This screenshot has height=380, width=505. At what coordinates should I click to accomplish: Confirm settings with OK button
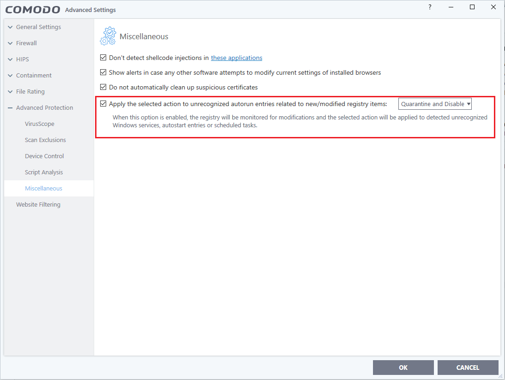click(403, 368)
